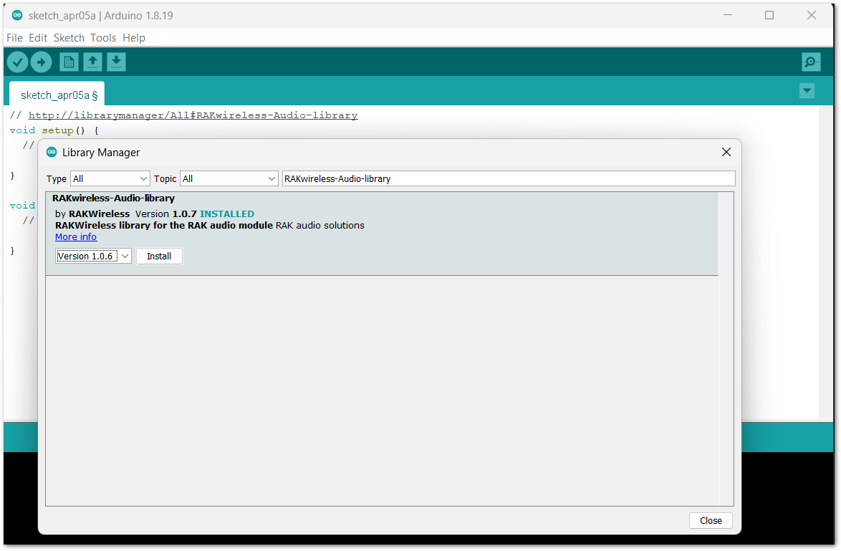The width and height of the screenshot is (841, 551).
Task: Click the Arduino logo in title bar
Action: point(17,15)
